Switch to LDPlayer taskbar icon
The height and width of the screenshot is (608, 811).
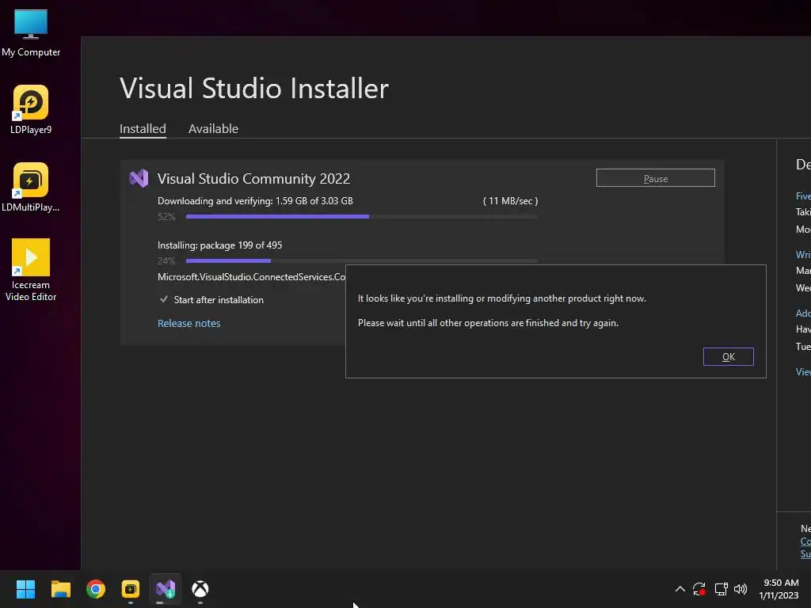click(131, 589)
